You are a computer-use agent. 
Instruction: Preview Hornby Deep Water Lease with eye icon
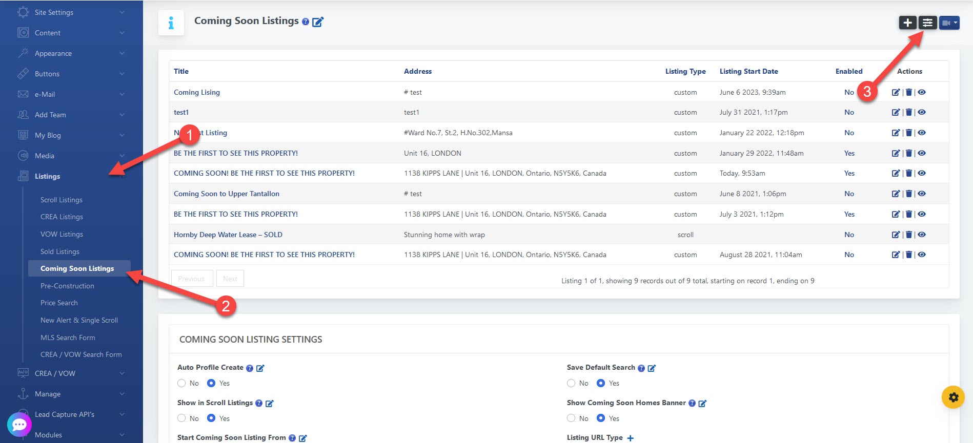(x=922, y=235)
